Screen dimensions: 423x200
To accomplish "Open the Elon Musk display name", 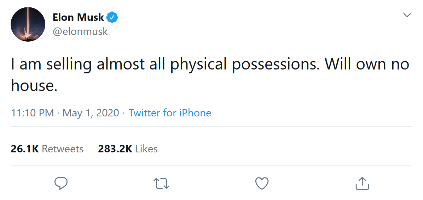I will [78, 17].
